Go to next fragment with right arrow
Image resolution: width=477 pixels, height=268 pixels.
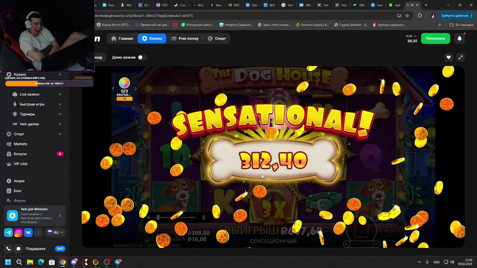[136, 89]
